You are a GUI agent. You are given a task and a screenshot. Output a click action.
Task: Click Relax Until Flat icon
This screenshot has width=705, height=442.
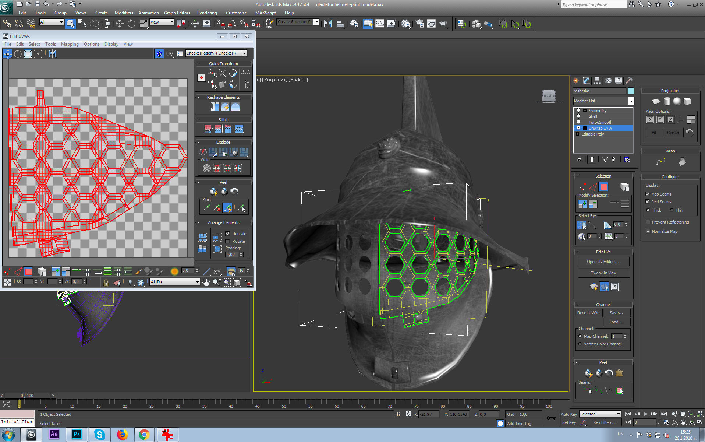click(225, 107)
